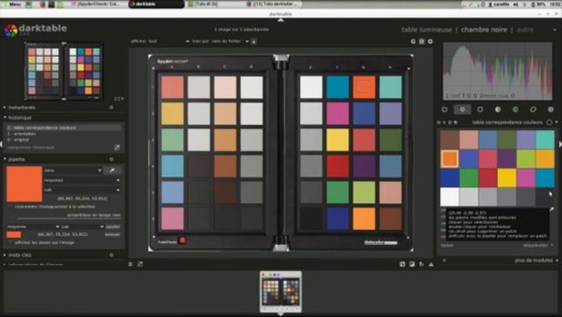Activate the pipette eyedropper button
This screenshot has width=562, height=317.
pos(112,170)
